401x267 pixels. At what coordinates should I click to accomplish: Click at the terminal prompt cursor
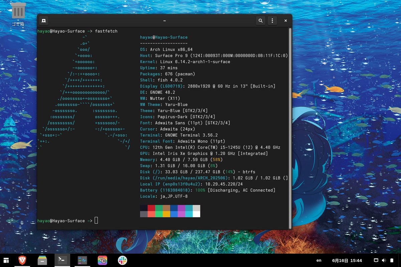coord(96,221)
